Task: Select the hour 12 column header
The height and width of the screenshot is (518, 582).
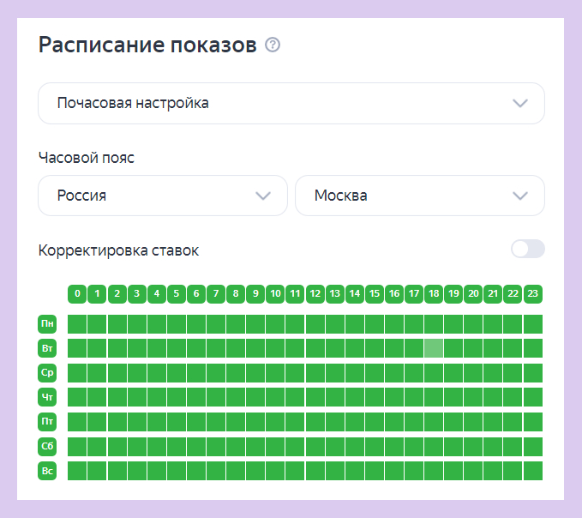Action: 315,294
